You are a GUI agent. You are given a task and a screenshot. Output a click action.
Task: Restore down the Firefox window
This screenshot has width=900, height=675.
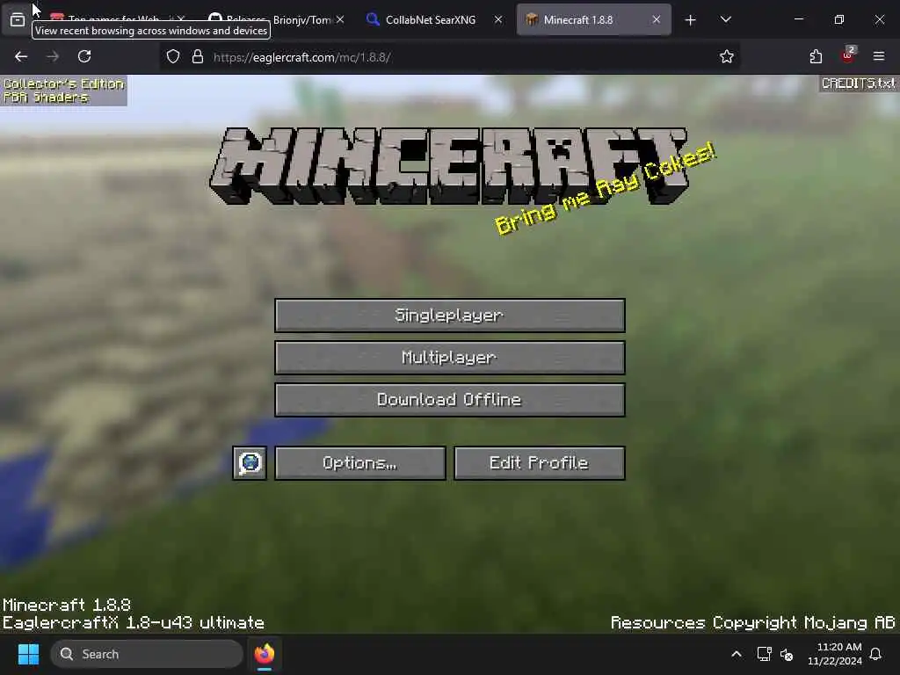point(839,19)
